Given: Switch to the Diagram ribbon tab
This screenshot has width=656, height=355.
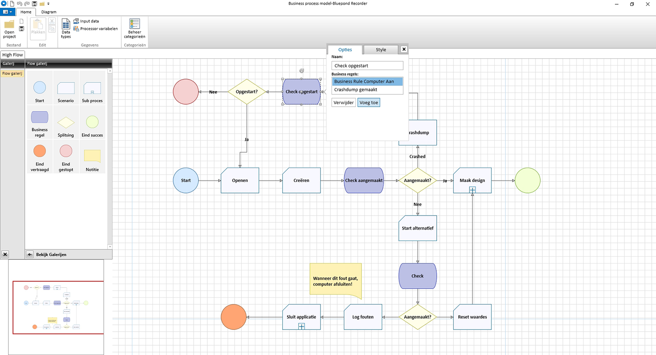Looking at the screenshot, I should pos(49,12).
